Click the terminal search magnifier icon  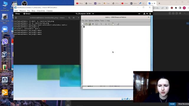point(69,18)
